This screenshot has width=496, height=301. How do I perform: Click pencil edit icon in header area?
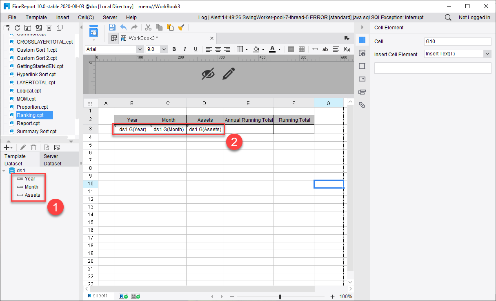(x=229, y=74)
